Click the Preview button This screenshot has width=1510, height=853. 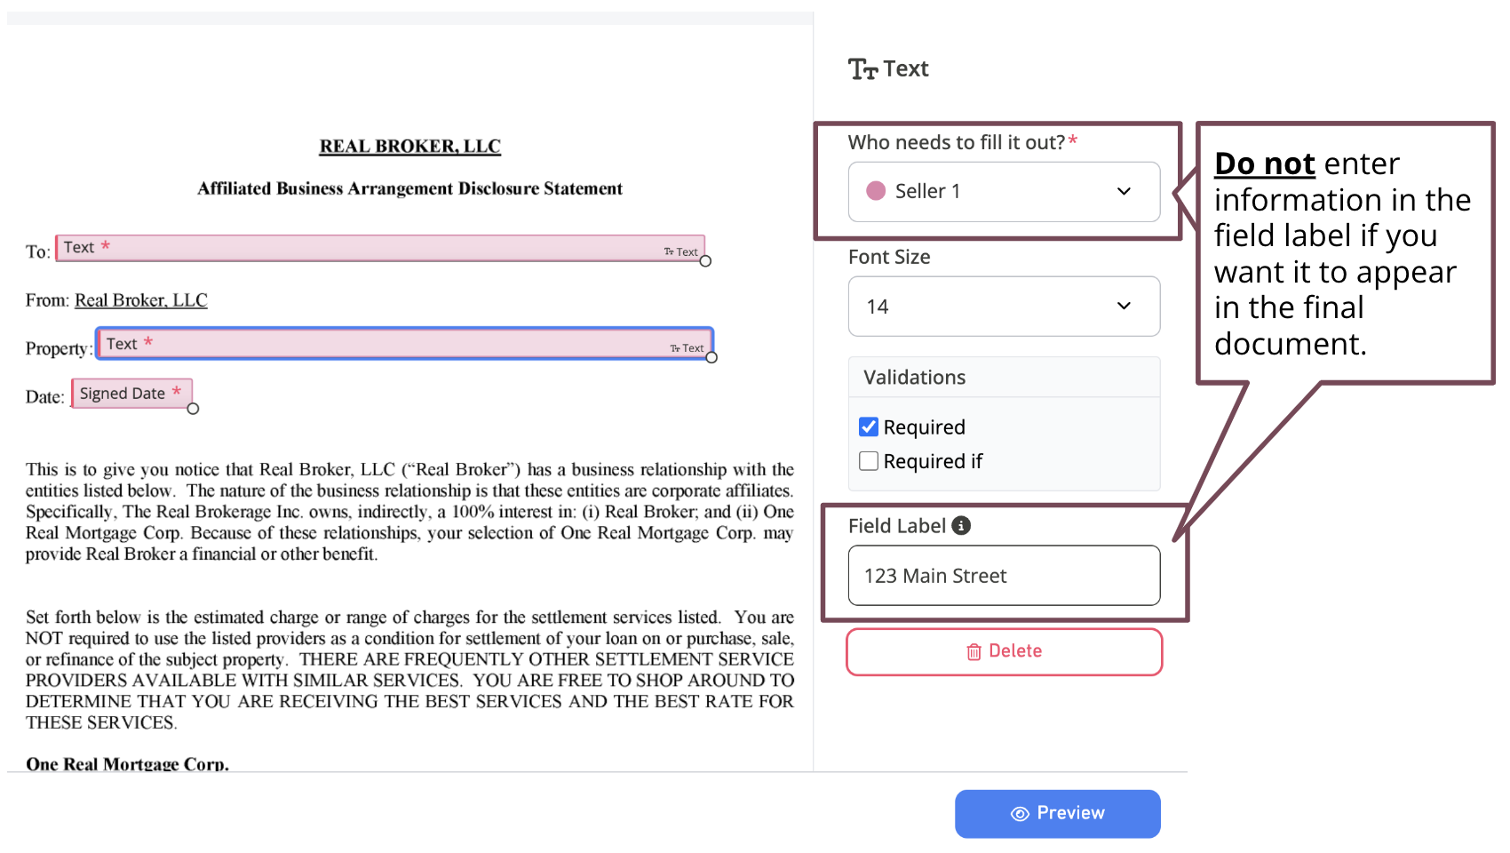[x=1057, y=813]
